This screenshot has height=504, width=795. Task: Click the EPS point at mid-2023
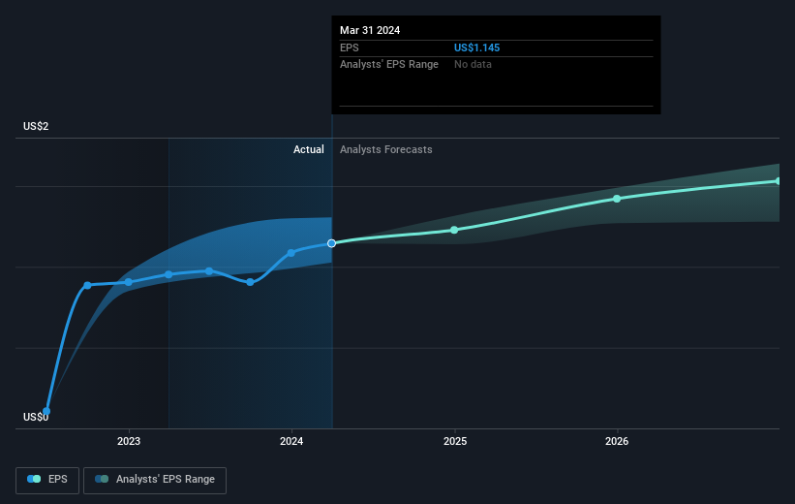pos(209,271)
